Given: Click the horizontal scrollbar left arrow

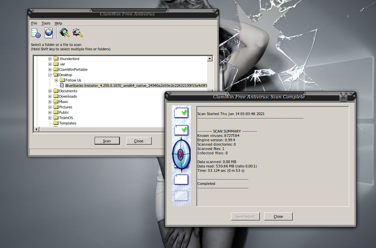Looking at the screenshot, I should pyautogui.click(x=37, y=130).
